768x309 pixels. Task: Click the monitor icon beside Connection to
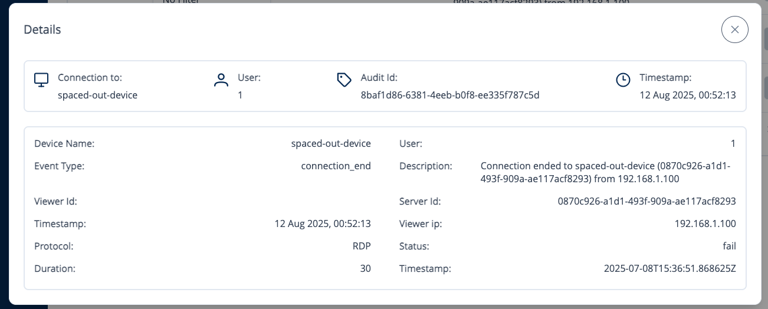coord(41,80)
